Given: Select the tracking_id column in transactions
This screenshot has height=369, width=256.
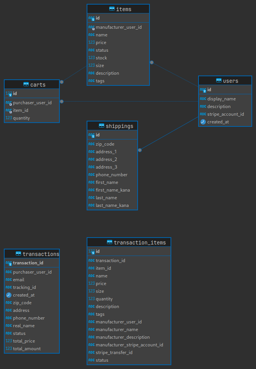Looking at the screenshot, I should point(25,287).
